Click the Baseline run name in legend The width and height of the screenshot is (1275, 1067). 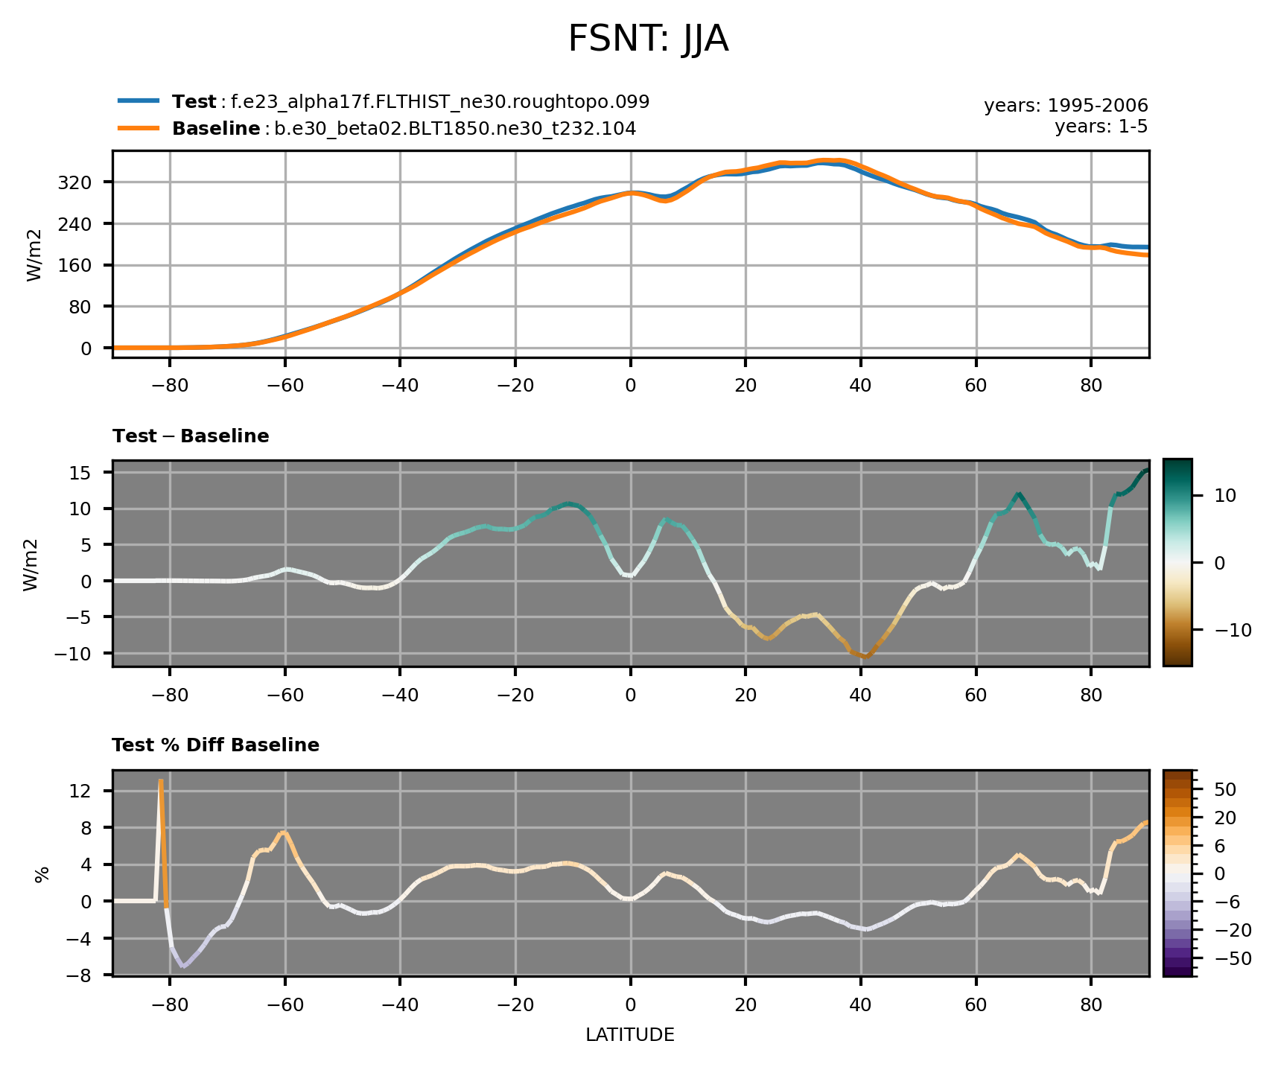pyautogui.click(x=455, y=129)
